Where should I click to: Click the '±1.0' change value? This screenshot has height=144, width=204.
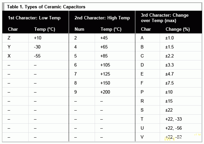tap(170, 38)
